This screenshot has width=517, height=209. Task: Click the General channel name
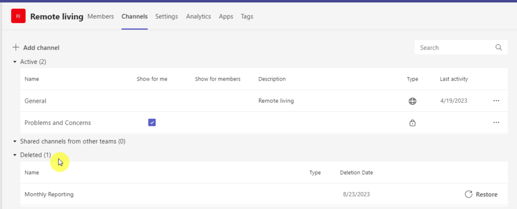[x=35, y=101]
